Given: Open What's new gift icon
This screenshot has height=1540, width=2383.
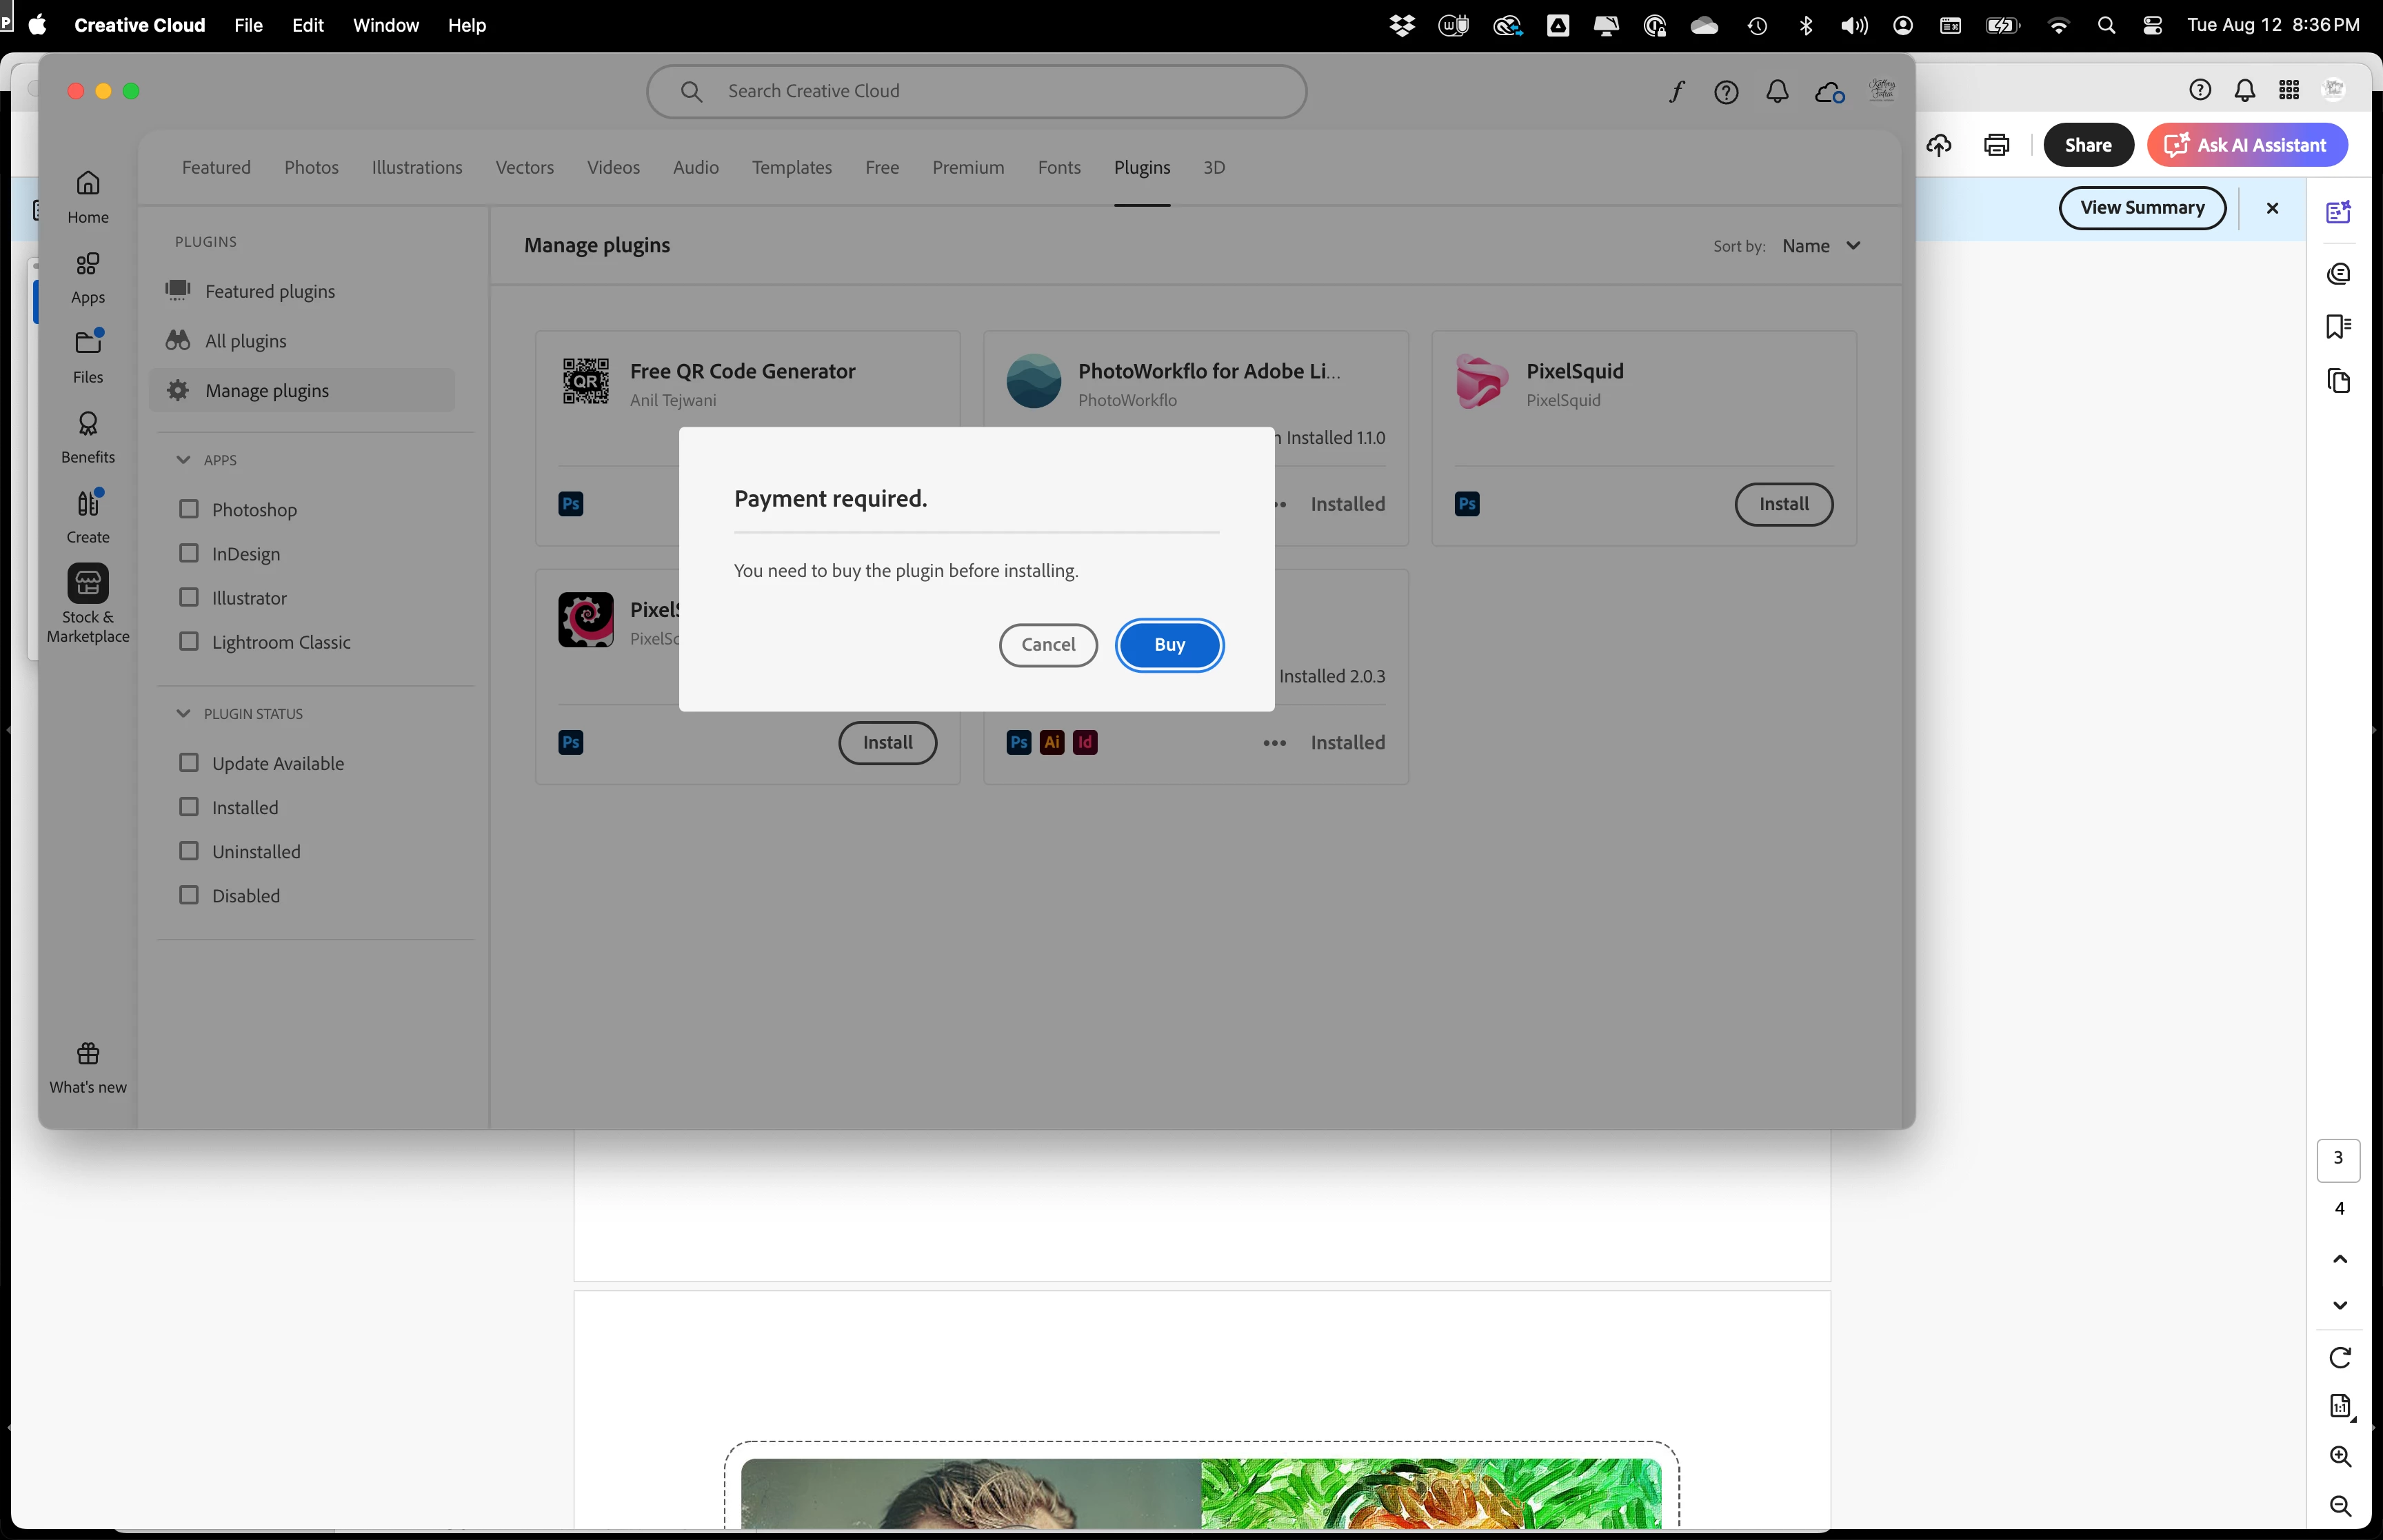Looking at the screenshot, I should click(x=88, y=1054).
